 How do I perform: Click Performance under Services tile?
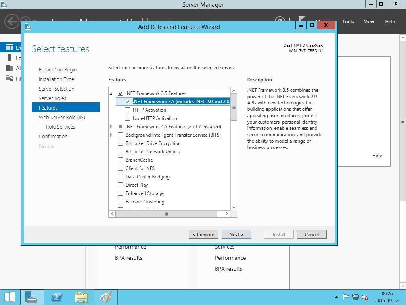230,258
